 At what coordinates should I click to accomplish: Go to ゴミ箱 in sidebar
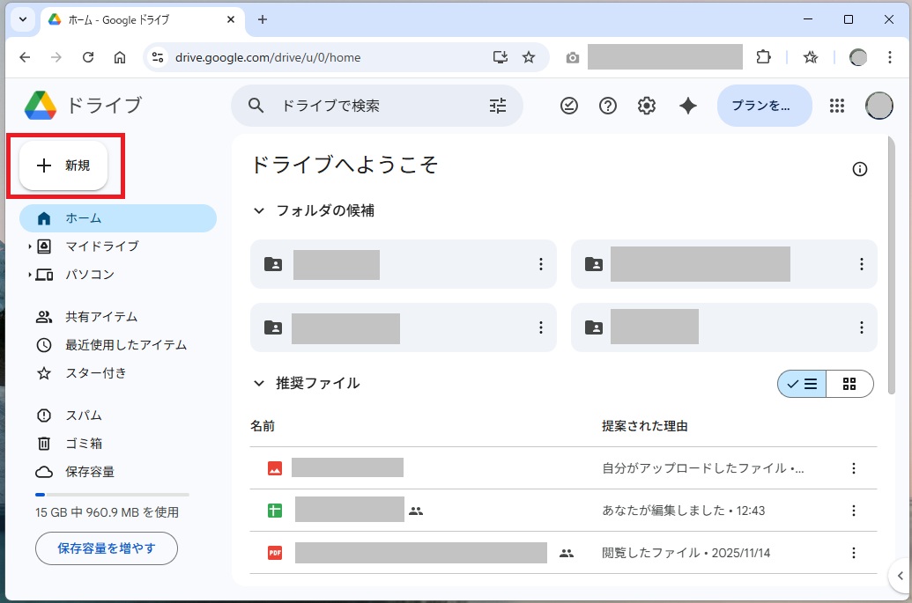click(x=84, y=444)
